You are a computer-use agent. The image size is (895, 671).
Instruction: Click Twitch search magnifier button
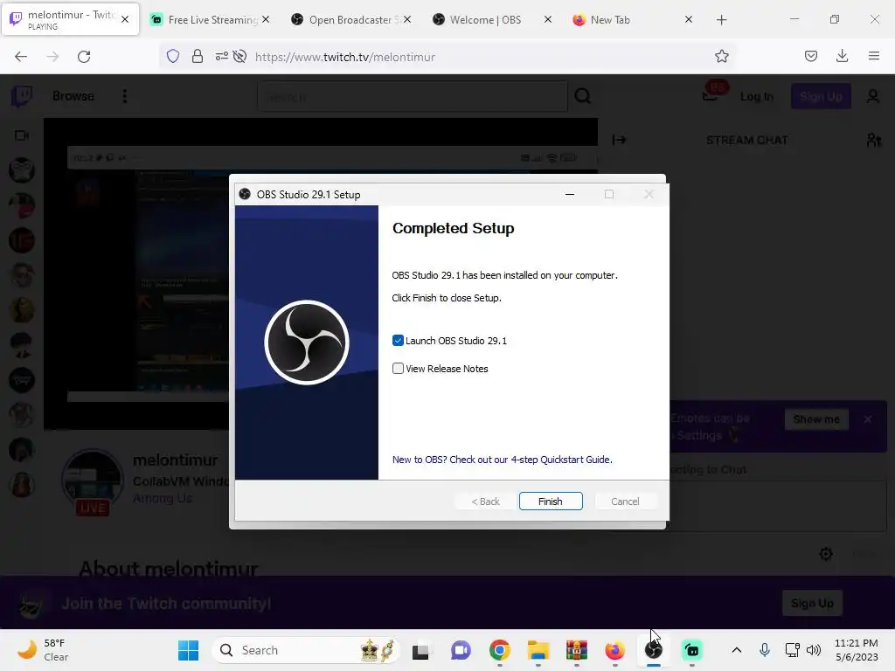tap(583, 96)
